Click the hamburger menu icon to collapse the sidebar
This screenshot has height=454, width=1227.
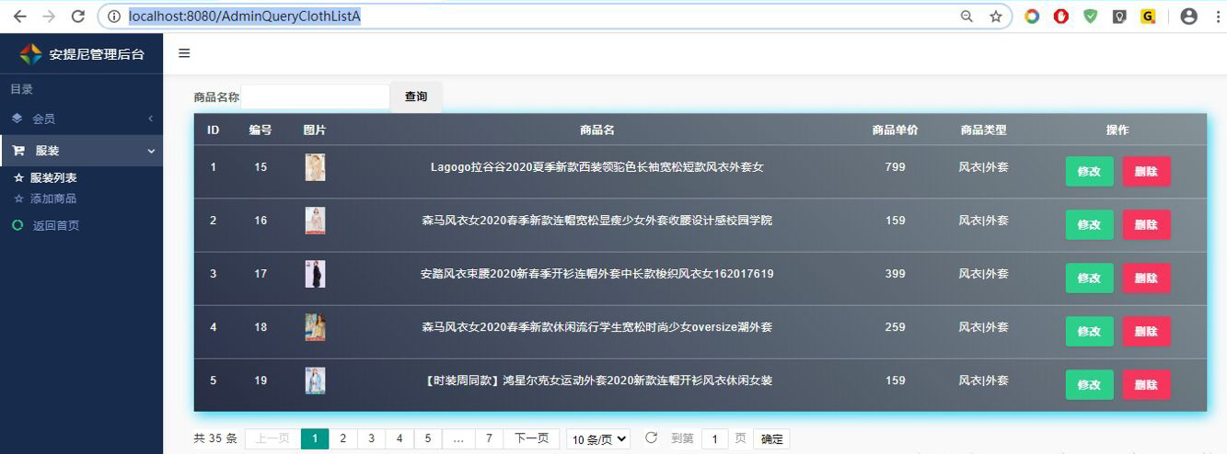[x=184, y=53]
